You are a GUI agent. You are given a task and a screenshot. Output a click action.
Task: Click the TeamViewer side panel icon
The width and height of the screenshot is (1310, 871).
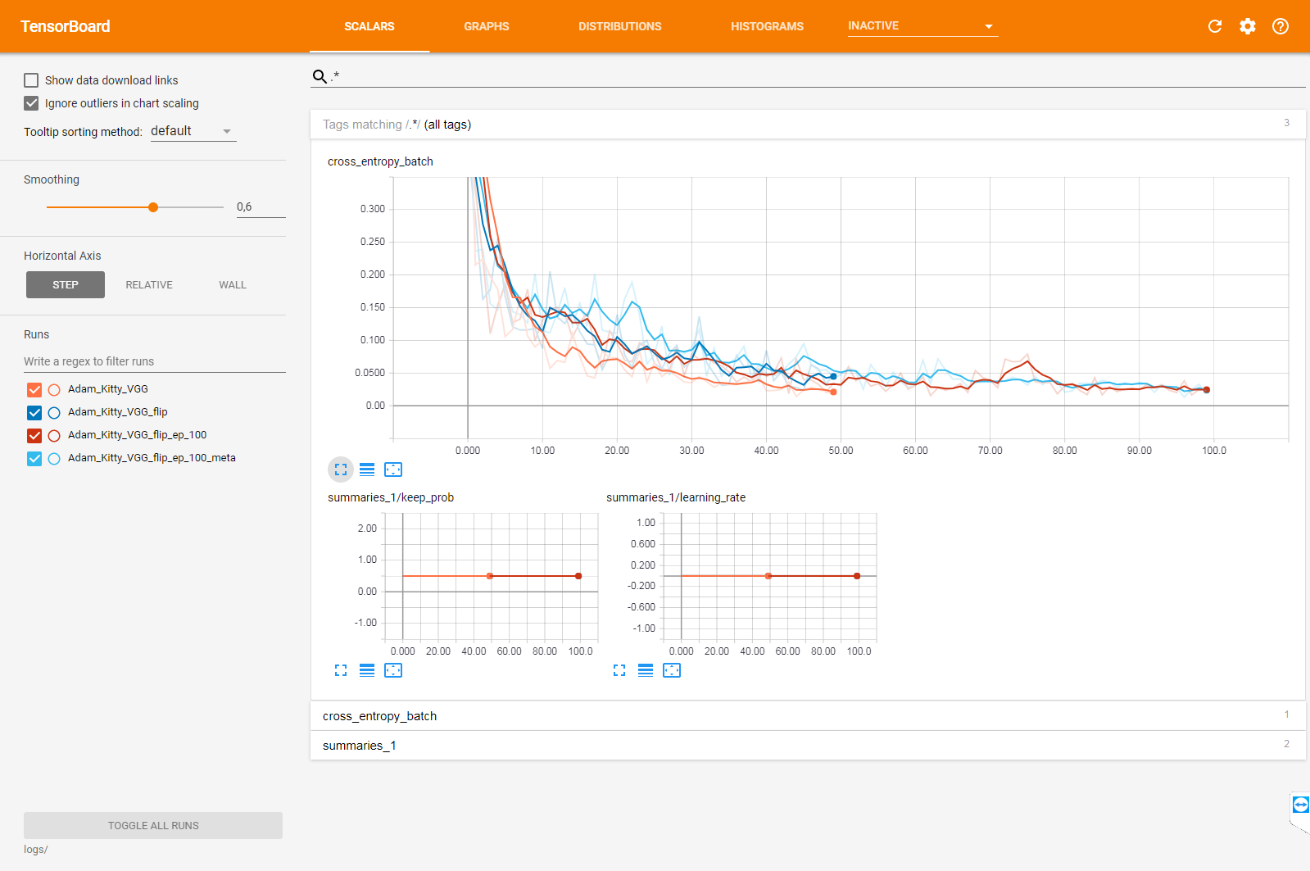tap(1300, 805)
